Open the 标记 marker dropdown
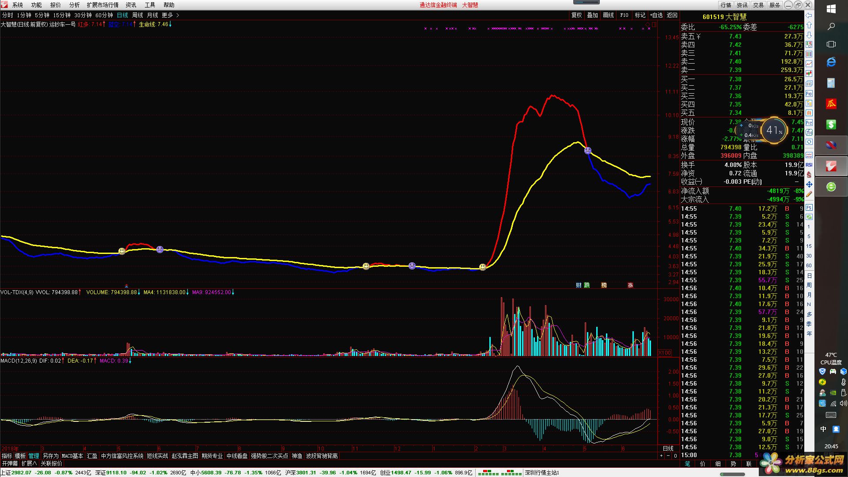 pos(640,15)
